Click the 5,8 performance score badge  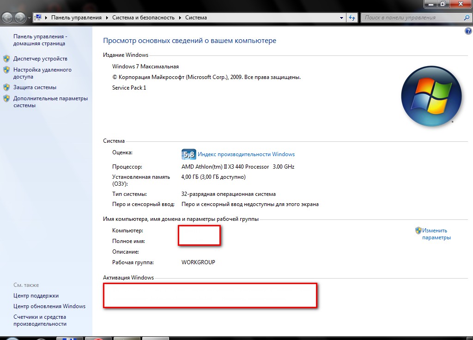pyautogui.click(x=188, y=154)
